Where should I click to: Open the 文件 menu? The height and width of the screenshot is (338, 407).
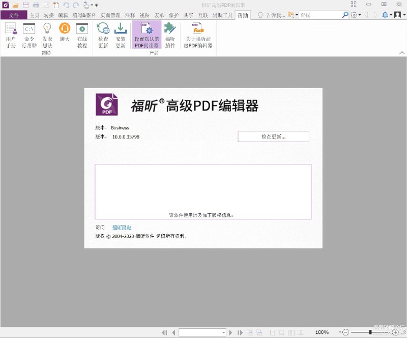15,15
